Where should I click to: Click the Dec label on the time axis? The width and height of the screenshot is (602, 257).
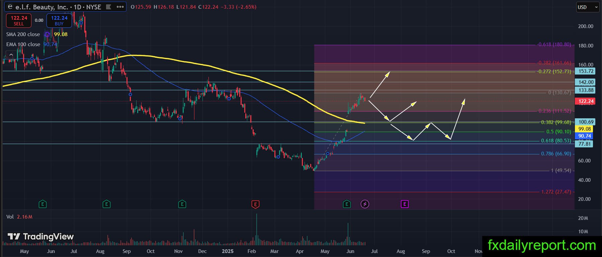point(202,251)
